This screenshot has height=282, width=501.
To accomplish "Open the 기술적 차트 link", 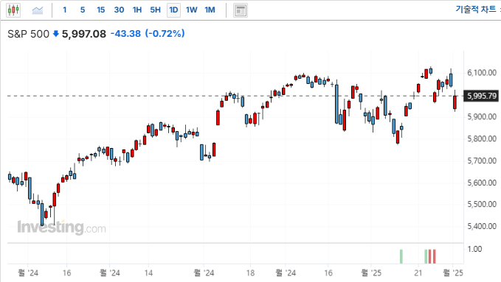I will pyautogui.click(x=475, y=10).
